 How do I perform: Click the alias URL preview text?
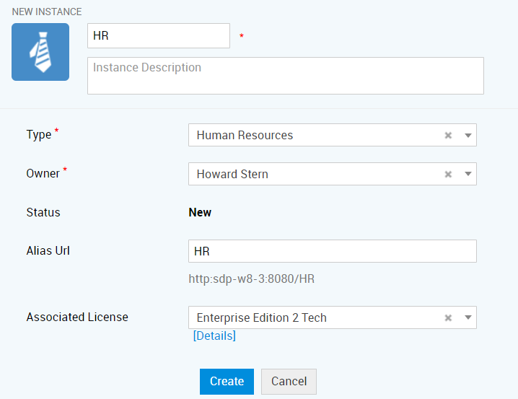pos(251,279)
